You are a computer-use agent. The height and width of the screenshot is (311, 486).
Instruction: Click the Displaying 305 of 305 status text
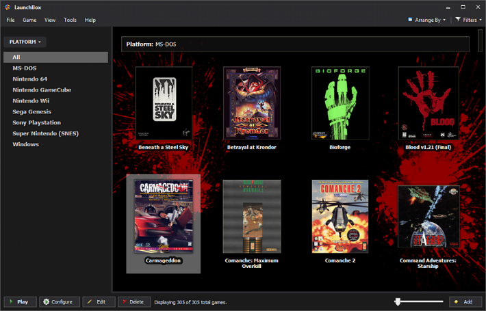click(x=190, y=302)
